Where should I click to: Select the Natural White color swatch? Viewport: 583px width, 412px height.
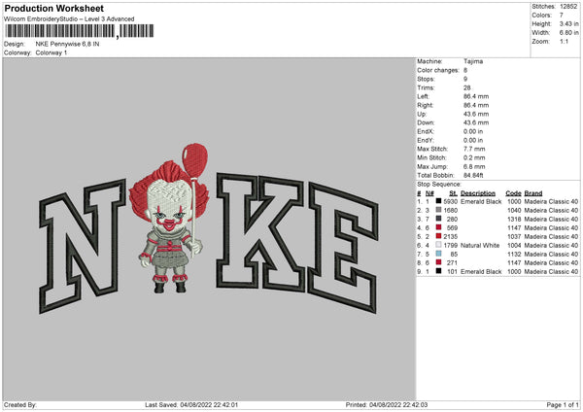pyautogui.click(x=437, y=245)
